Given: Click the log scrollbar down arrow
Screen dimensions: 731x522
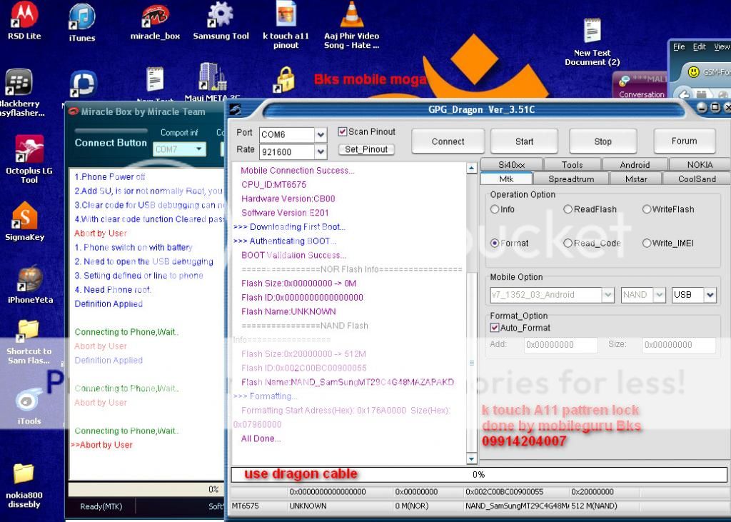Looking at the screenshot, I should pyautogui.click(x=471, y=459).
